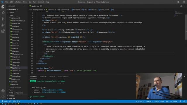This screenshot has width=187, height=105.
Task: Open the Accounts menu icon
Action: 3,91
